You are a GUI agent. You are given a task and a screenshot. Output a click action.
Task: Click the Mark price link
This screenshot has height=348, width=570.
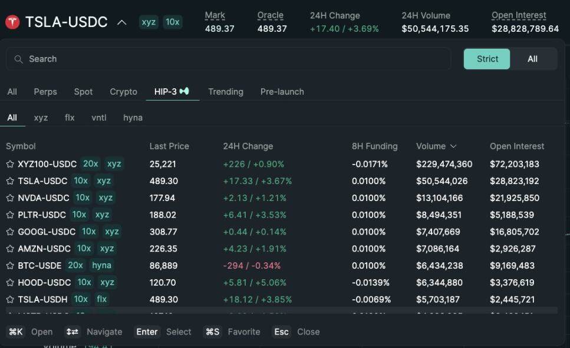point(214,15)
